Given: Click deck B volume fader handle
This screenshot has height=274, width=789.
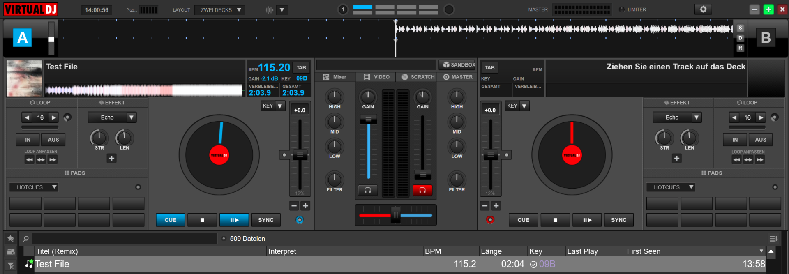Looking at the screenshot, I should [423, 174].
